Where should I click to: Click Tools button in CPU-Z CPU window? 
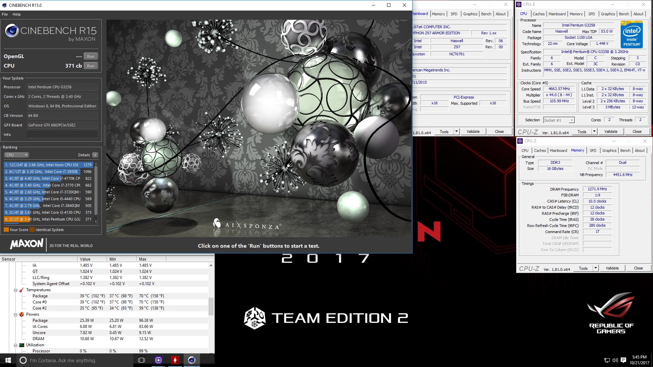coord(582,132)
